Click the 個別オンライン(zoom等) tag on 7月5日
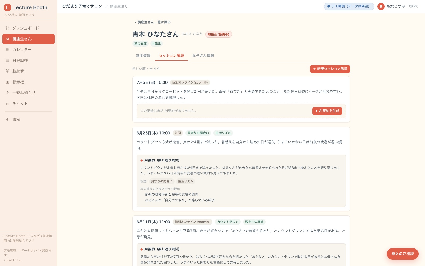 tap(190, 82)
